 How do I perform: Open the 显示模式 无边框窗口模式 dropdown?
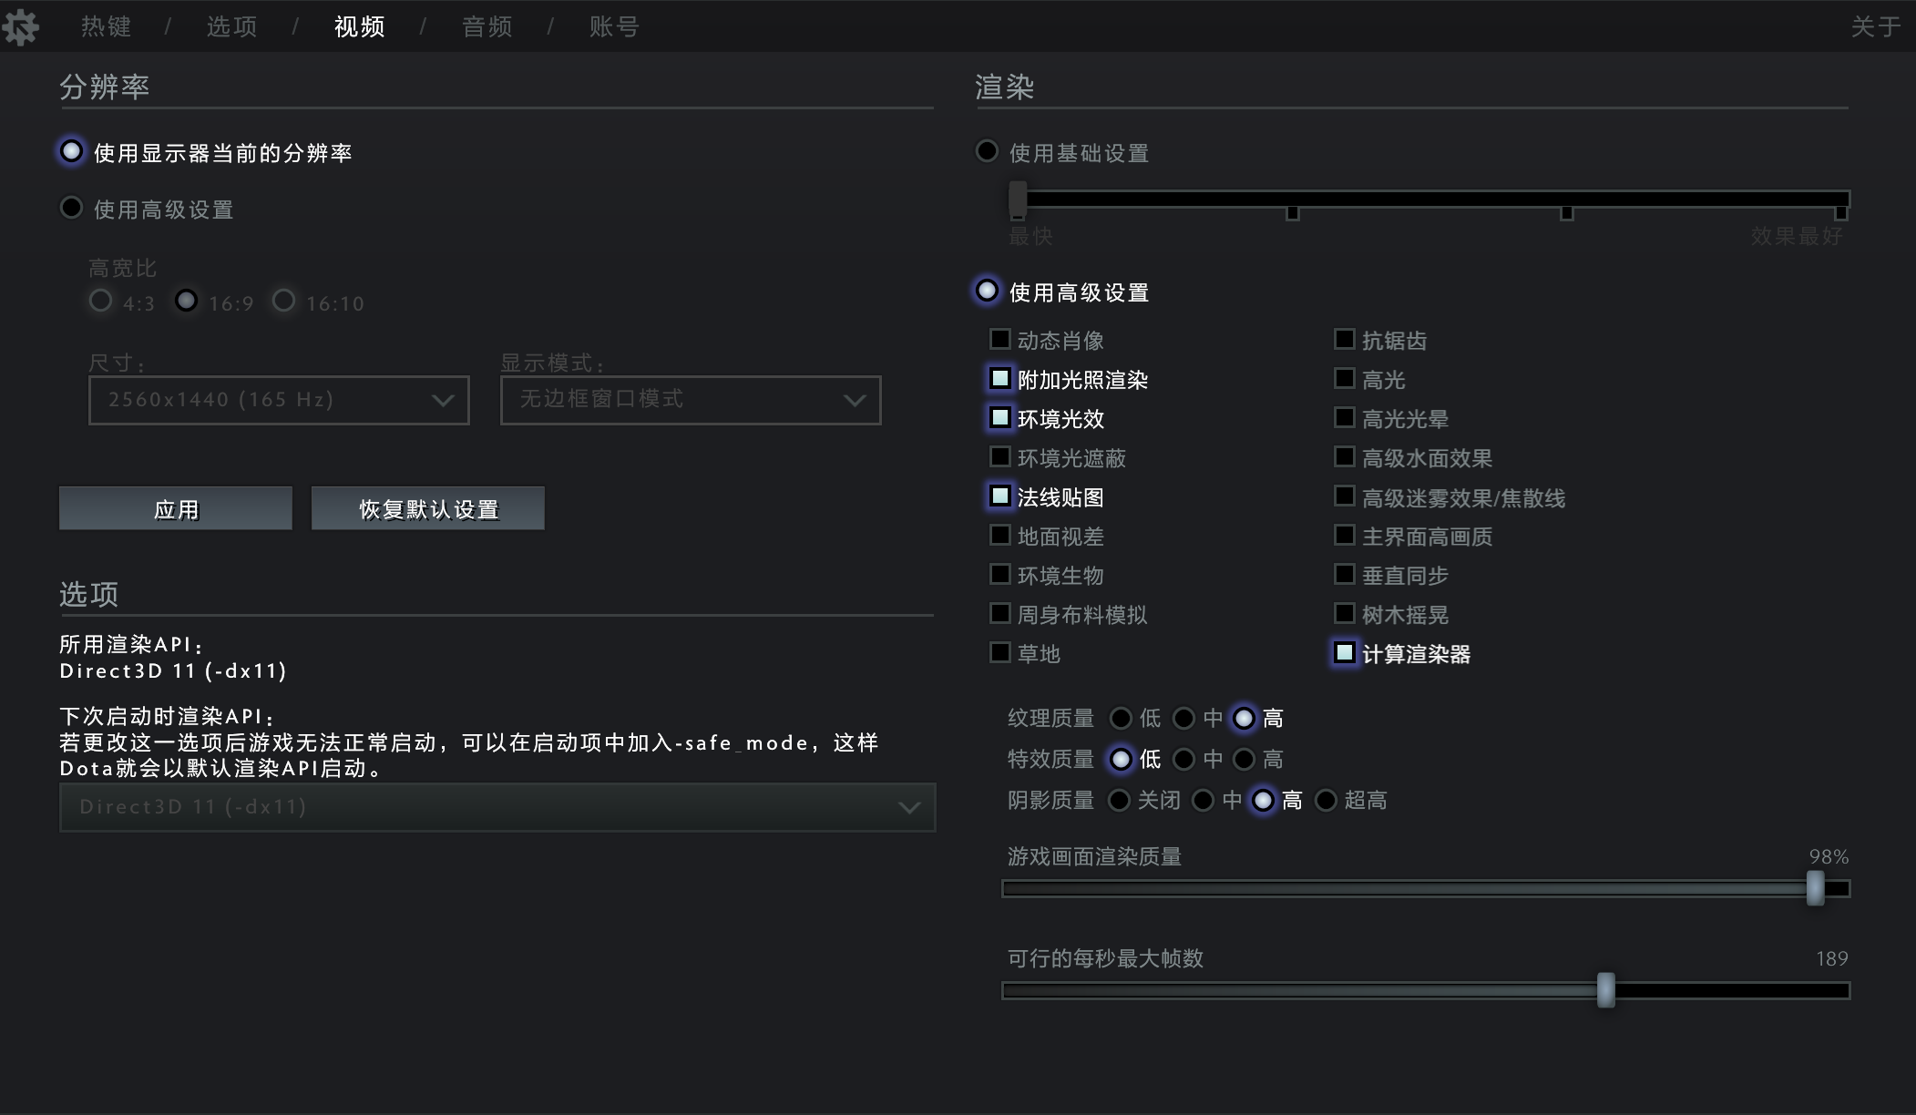coord(691,400)
